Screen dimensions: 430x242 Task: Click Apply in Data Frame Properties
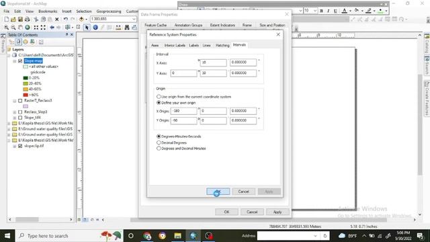277,212
